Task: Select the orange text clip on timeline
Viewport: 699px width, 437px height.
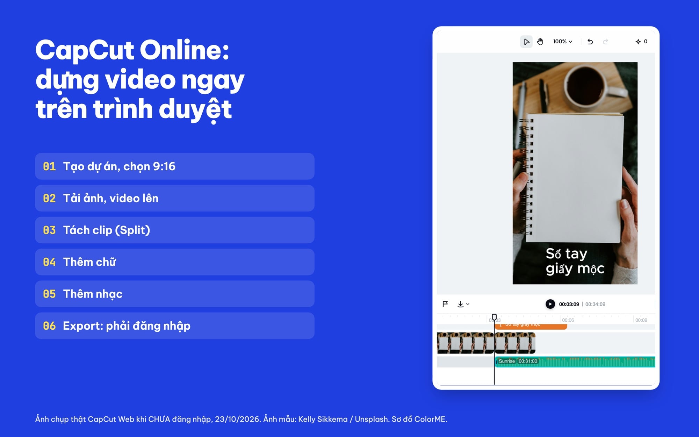Action: tap(531, 326)
